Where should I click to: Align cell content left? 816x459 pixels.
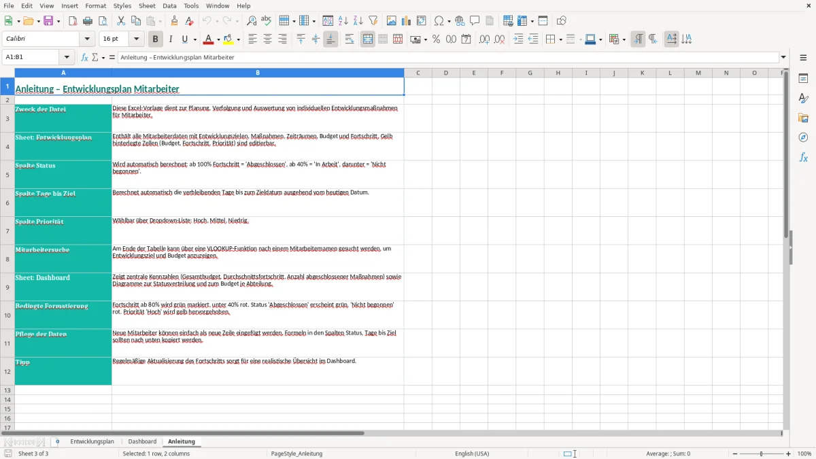(252, 39)
